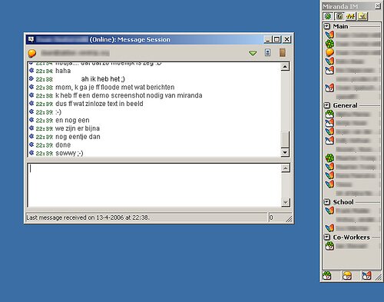Click the dropdown arrow in the message toolbar
Image resolution: width=384 pixels, height=302 pixels.
point(253,53)
